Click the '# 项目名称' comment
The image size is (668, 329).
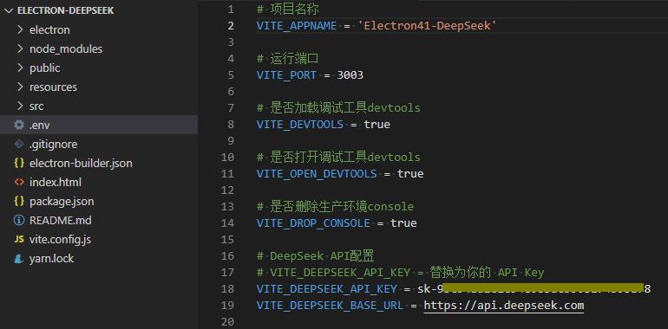click(288, 9)
